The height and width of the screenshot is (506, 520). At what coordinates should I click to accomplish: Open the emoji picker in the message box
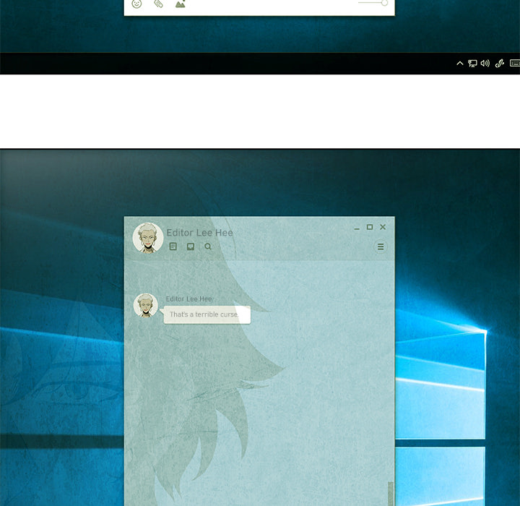[136, 4]
